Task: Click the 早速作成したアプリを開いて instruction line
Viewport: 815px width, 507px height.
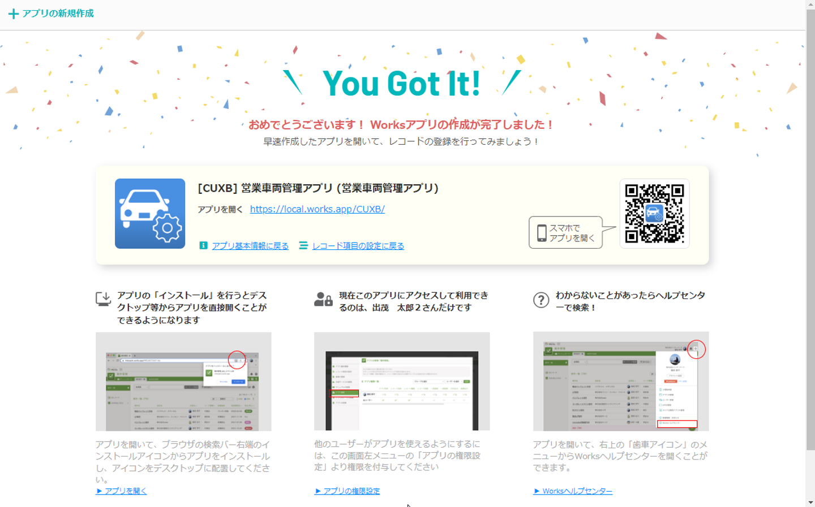Action: pyautogui.click(x=402, y=141)
